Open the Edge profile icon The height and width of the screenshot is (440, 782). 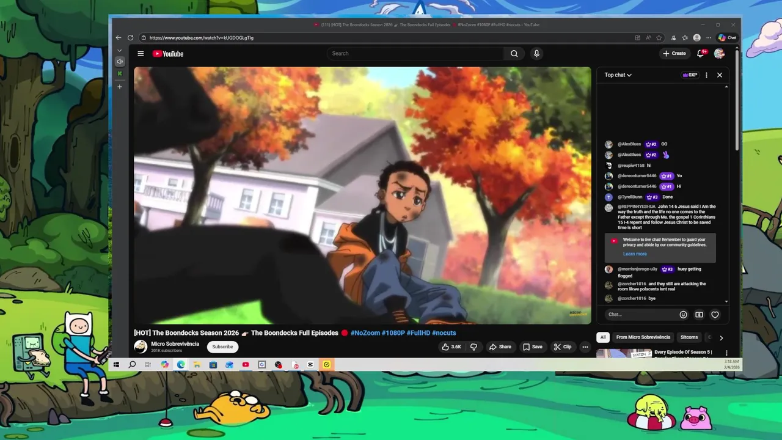697,37
